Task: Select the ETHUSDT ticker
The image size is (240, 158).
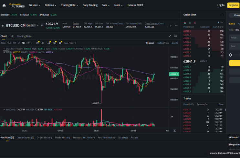Action: coord(28,15)
